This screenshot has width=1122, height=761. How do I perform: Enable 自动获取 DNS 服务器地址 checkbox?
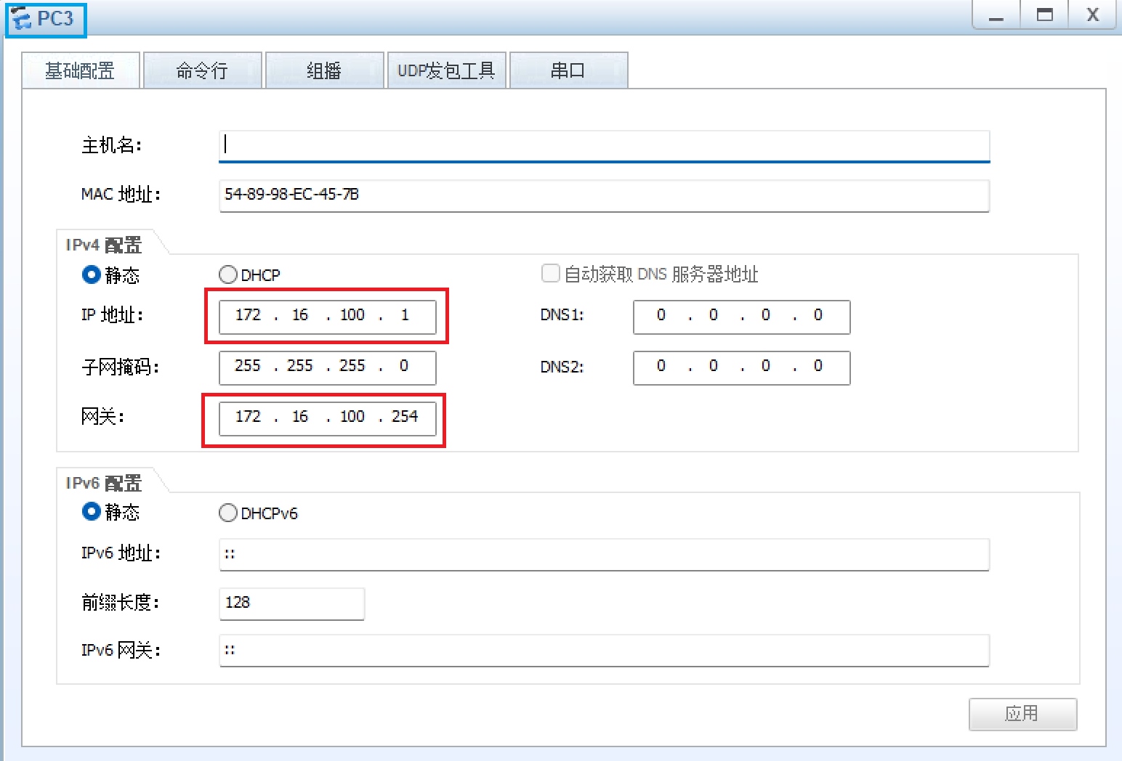551,274
